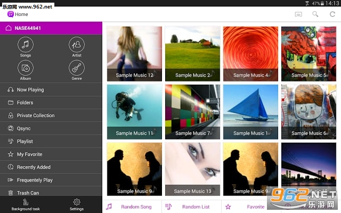This screenshot has height=213, width=341.
Task: Open Recently Added menu item
Action: tap(51, 167)
